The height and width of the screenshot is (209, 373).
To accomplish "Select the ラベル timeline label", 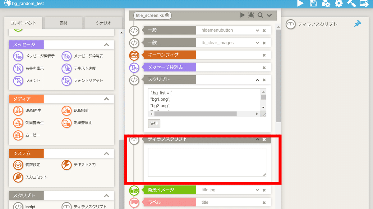I will coord(169,202).
